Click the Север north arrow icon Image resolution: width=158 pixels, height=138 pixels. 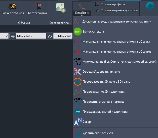point(78,122)
